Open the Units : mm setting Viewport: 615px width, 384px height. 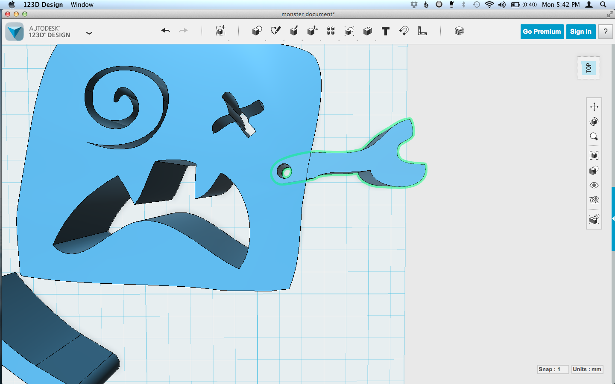point(587,369)
